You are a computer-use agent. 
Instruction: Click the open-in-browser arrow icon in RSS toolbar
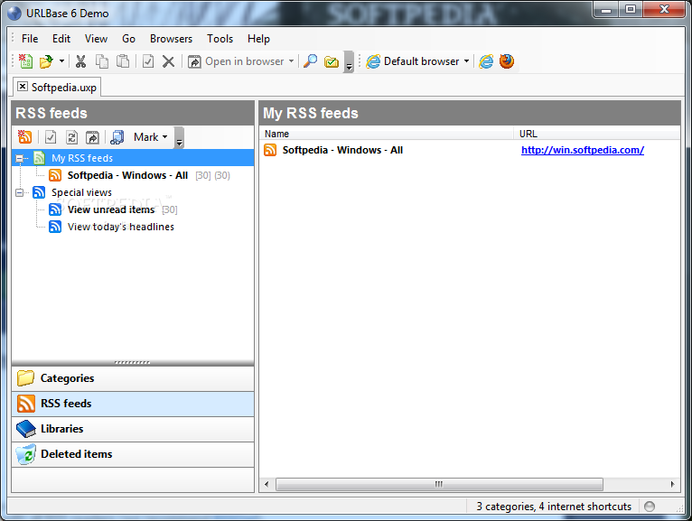tap(92, 137)
